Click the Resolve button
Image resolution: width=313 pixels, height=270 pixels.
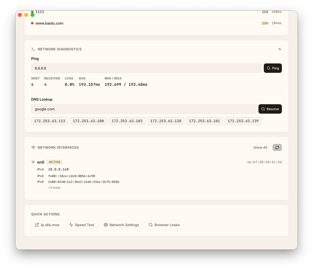pos(270,109)
